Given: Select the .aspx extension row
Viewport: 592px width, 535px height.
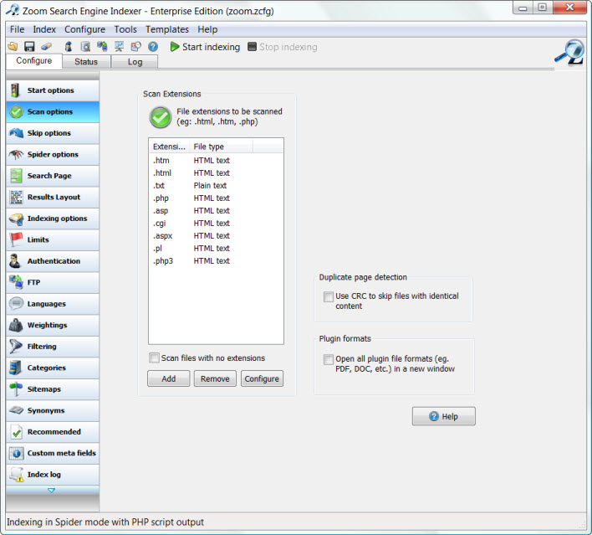Looking at the screenshot, I should pos(216,235).
